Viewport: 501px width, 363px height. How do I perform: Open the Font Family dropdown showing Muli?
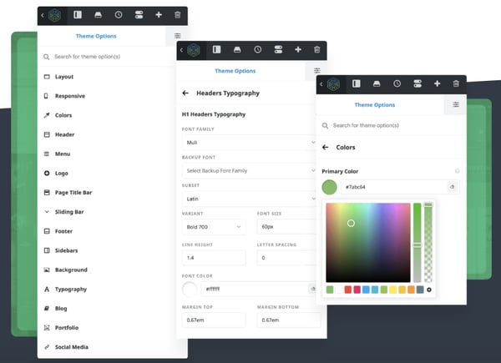249,143
